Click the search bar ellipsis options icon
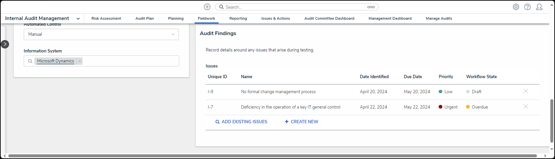This screenshot has width=555, height=159. [x=371, y=7]
